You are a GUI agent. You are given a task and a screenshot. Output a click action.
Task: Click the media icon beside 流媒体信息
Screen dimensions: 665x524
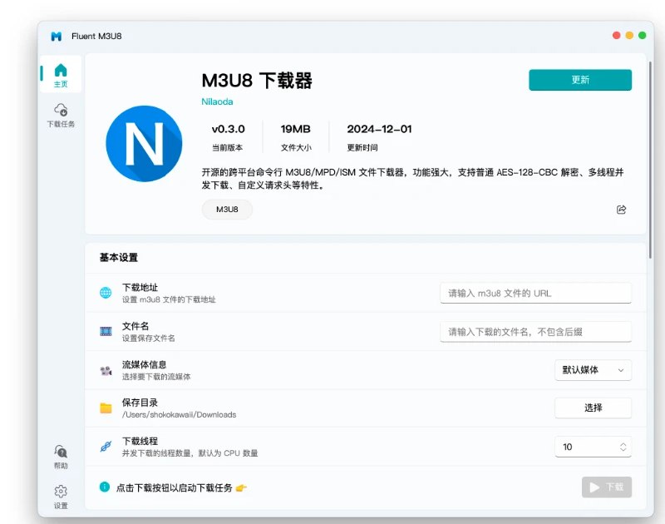click(107, 369)
